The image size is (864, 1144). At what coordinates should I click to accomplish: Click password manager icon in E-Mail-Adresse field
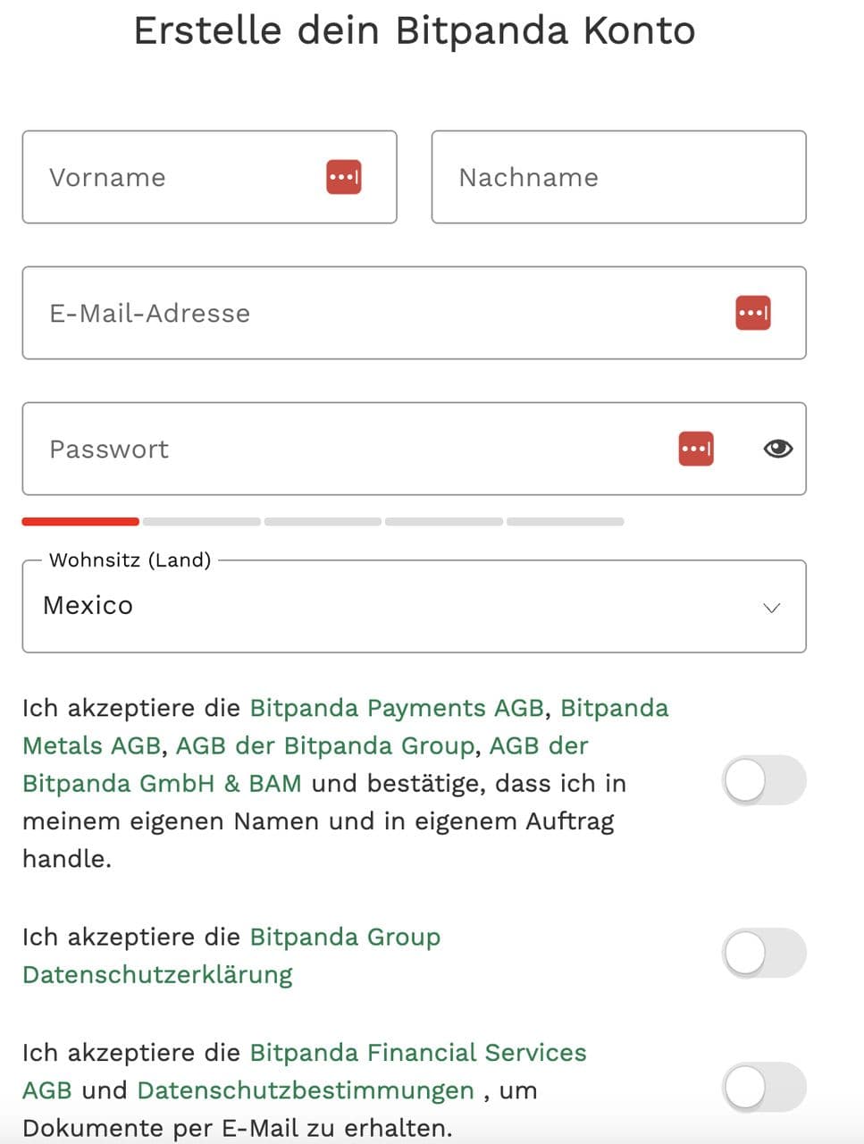click(x=752, y=313)
